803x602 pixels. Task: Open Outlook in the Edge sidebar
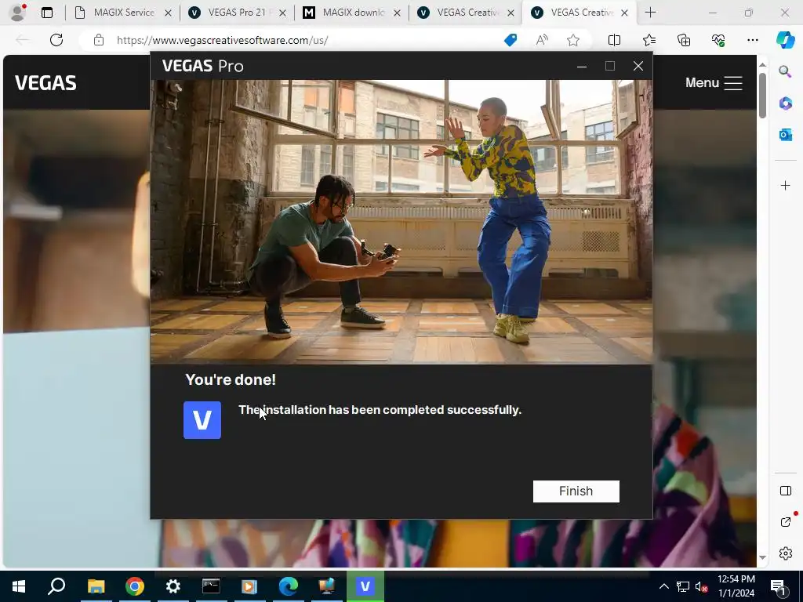click(x=785, y=135)
